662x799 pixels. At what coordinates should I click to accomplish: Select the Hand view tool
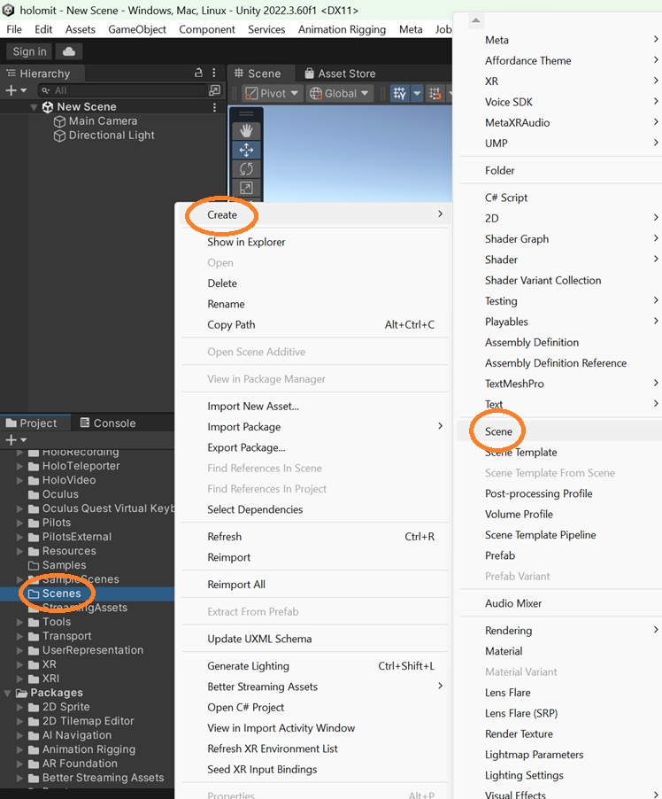(x=246, y=131)
